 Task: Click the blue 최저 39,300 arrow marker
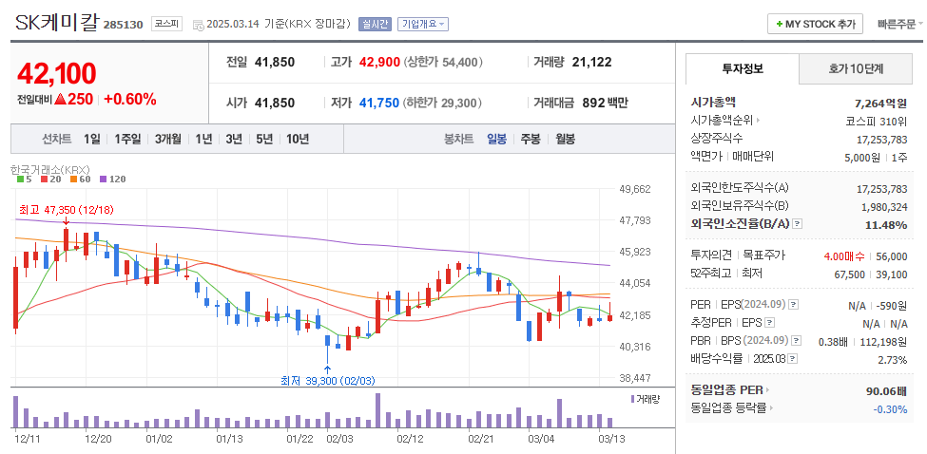tap(327, 370)
